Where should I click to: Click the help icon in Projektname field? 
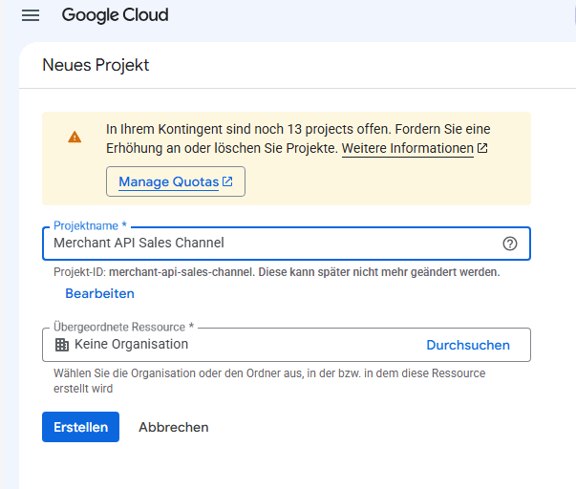click(x=510, y=244)
